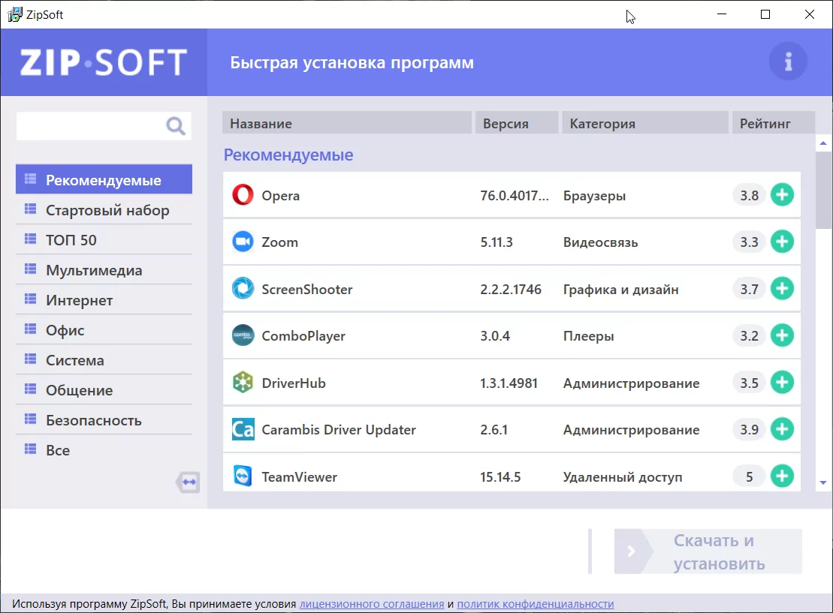Open the Стартовый набор category
This screenshot has width=833, height=613.
104,210
